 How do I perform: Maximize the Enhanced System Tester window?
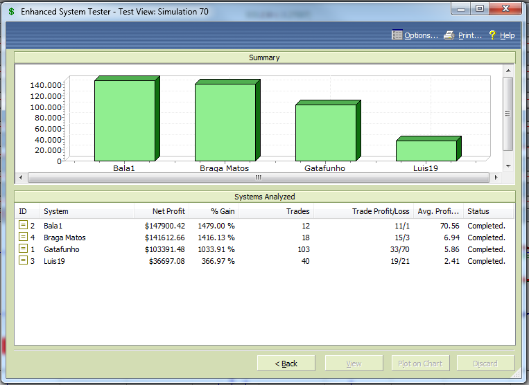pos(480,9)
